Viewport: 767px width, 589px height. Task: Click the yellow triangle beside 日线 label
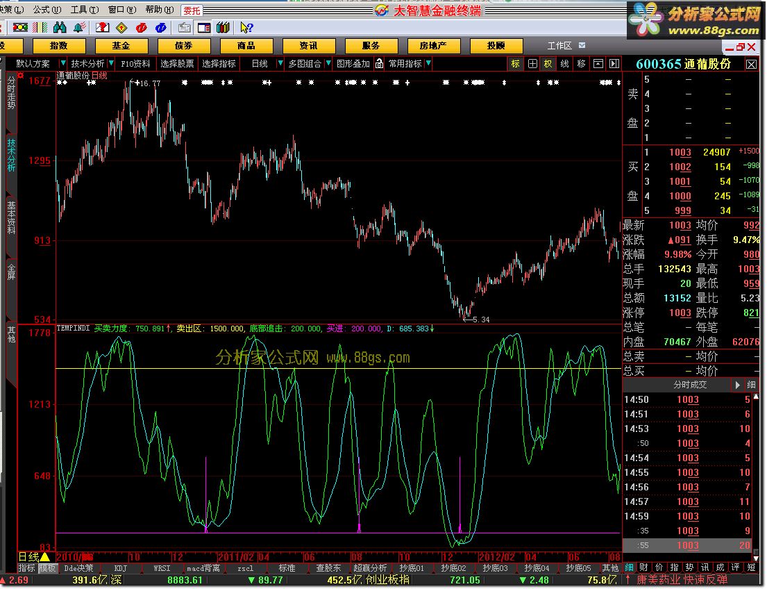pos(44,556)
